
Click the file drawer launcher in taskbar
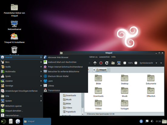tap(11, 121)
